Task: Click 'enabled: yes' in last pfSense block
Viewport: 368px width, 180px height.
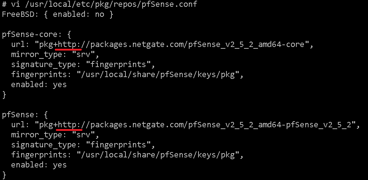Action: click(39, 165)
